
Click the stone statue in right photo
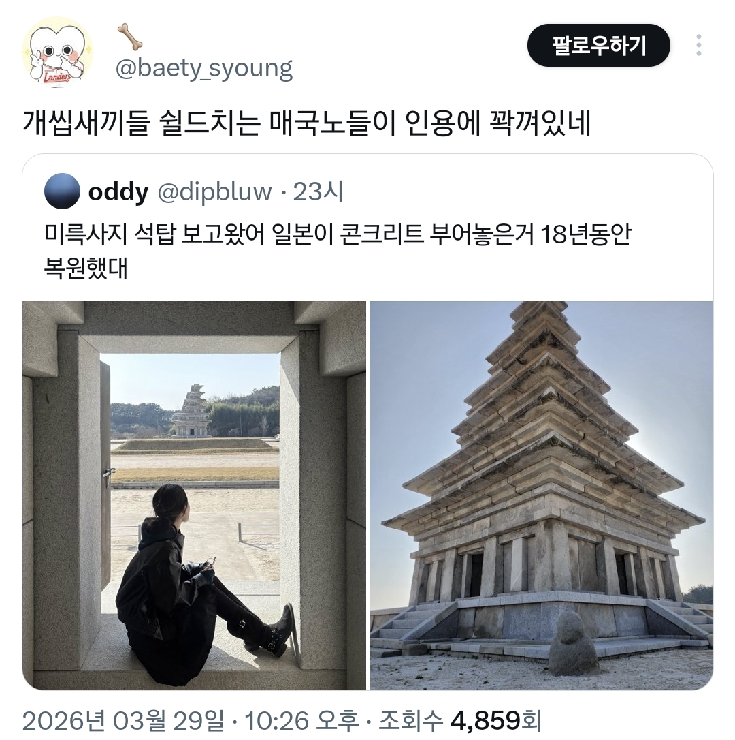point(572,643)
